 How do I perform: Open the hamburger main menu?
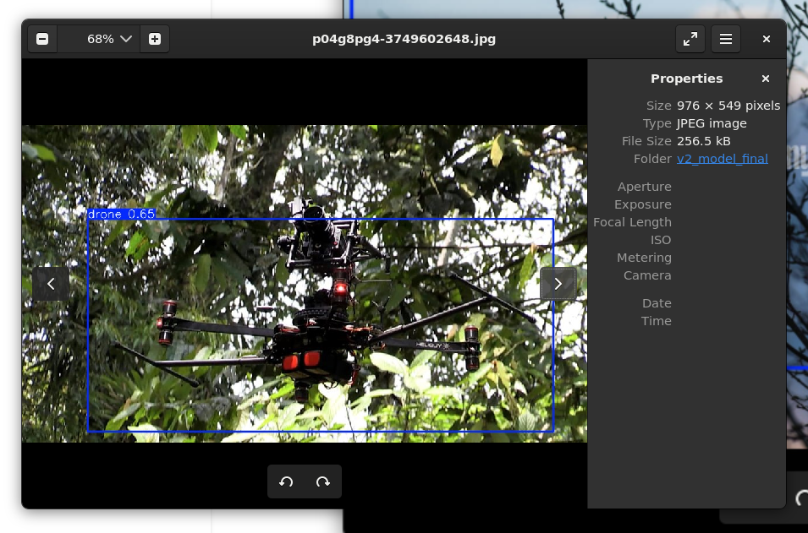[725, 39]
